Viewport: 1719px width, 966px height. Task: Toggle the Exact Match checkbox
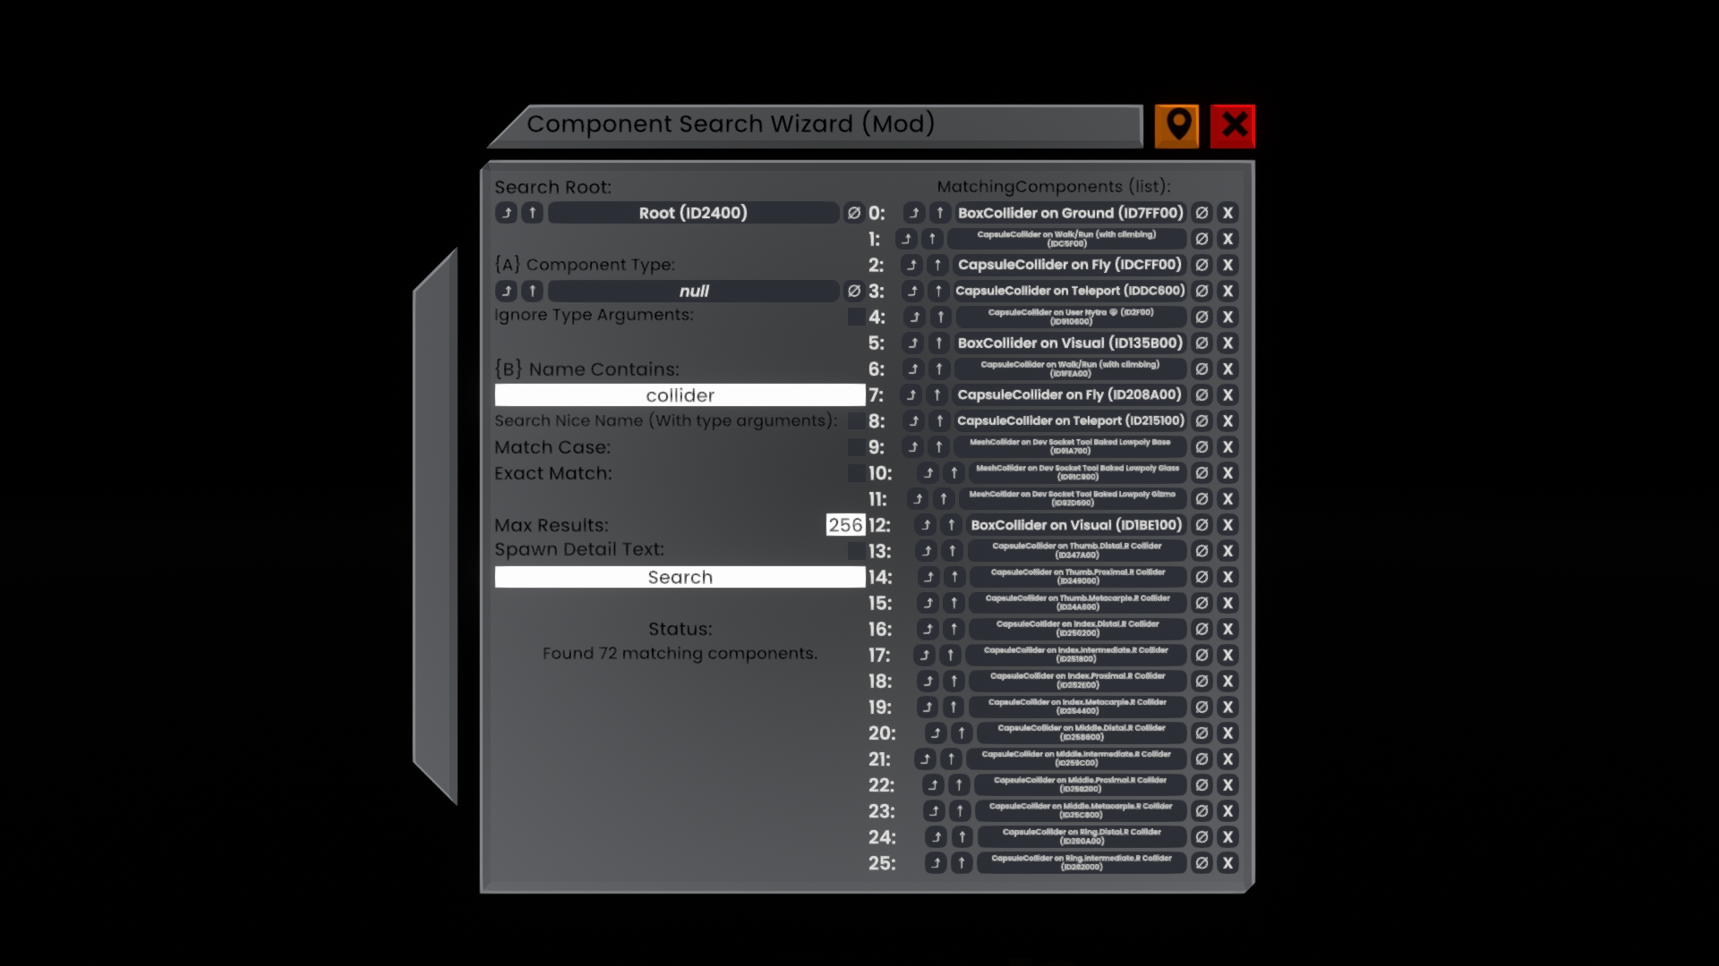click(858, 473)
